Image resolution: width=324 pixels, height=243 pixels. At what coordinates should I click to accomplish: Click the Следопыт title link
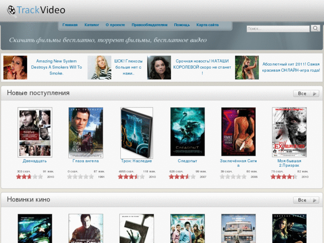click(x=188, y=161)
